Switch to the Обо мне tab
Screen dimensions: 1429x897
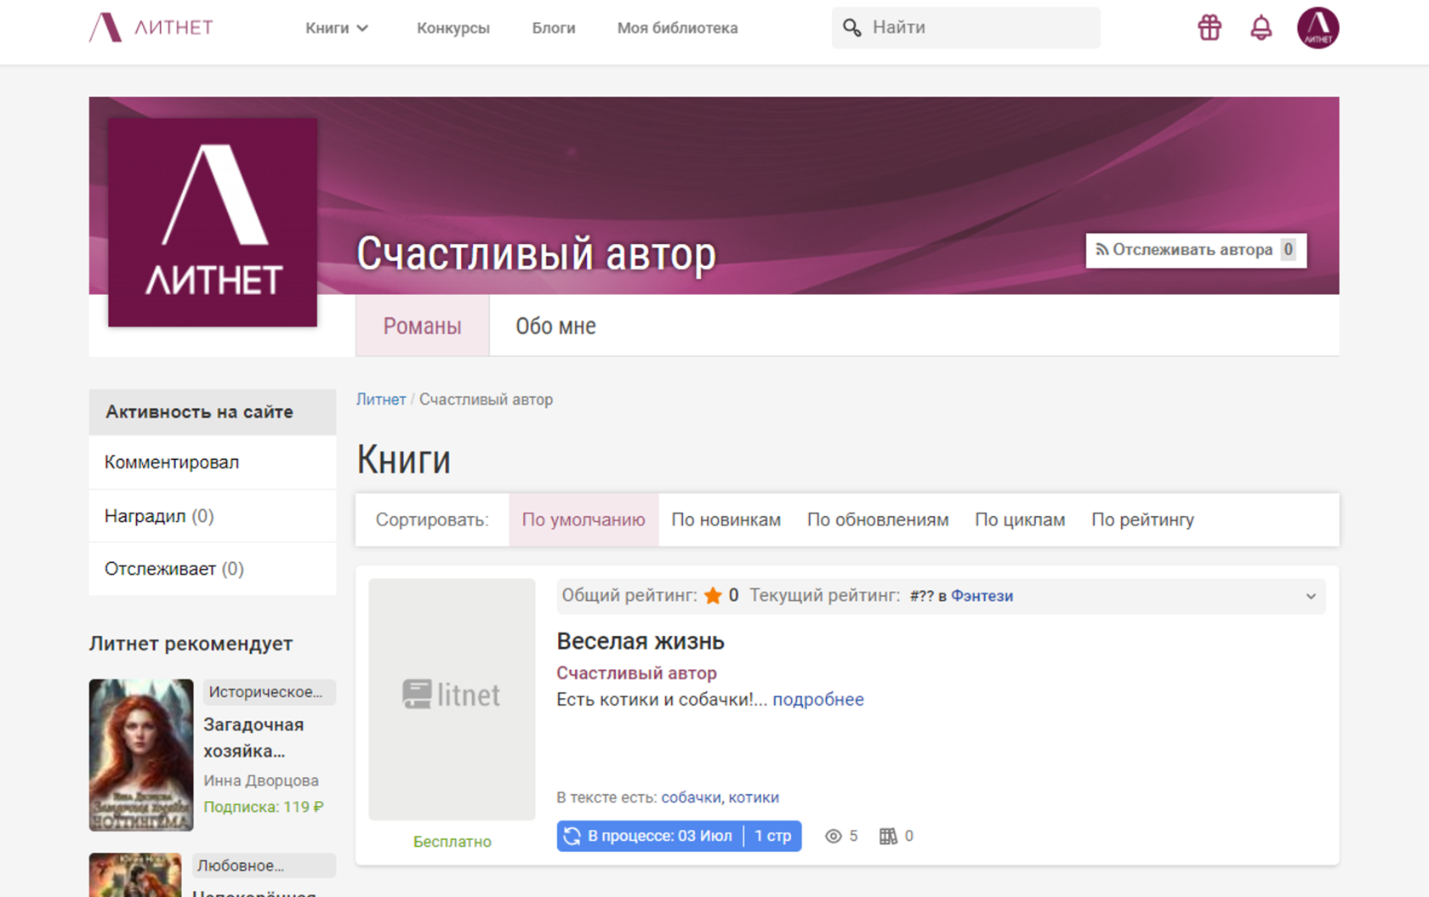pyautogui.click(x=555, y=326)
